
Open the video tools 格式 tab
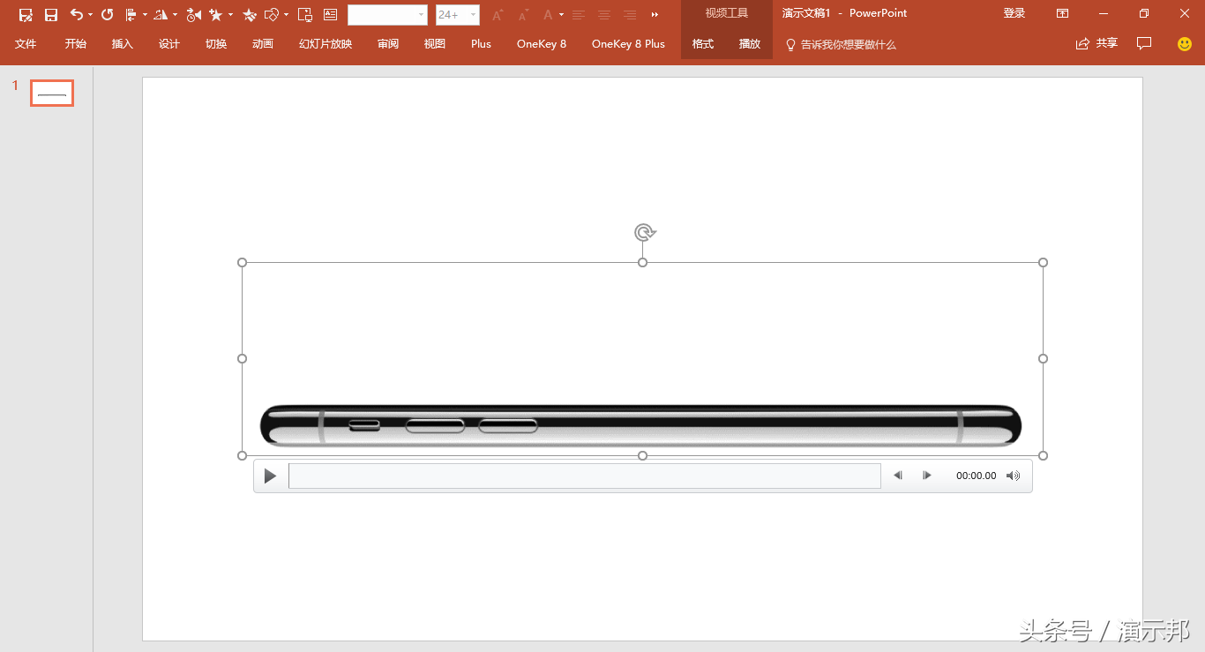tap(703, 44)
